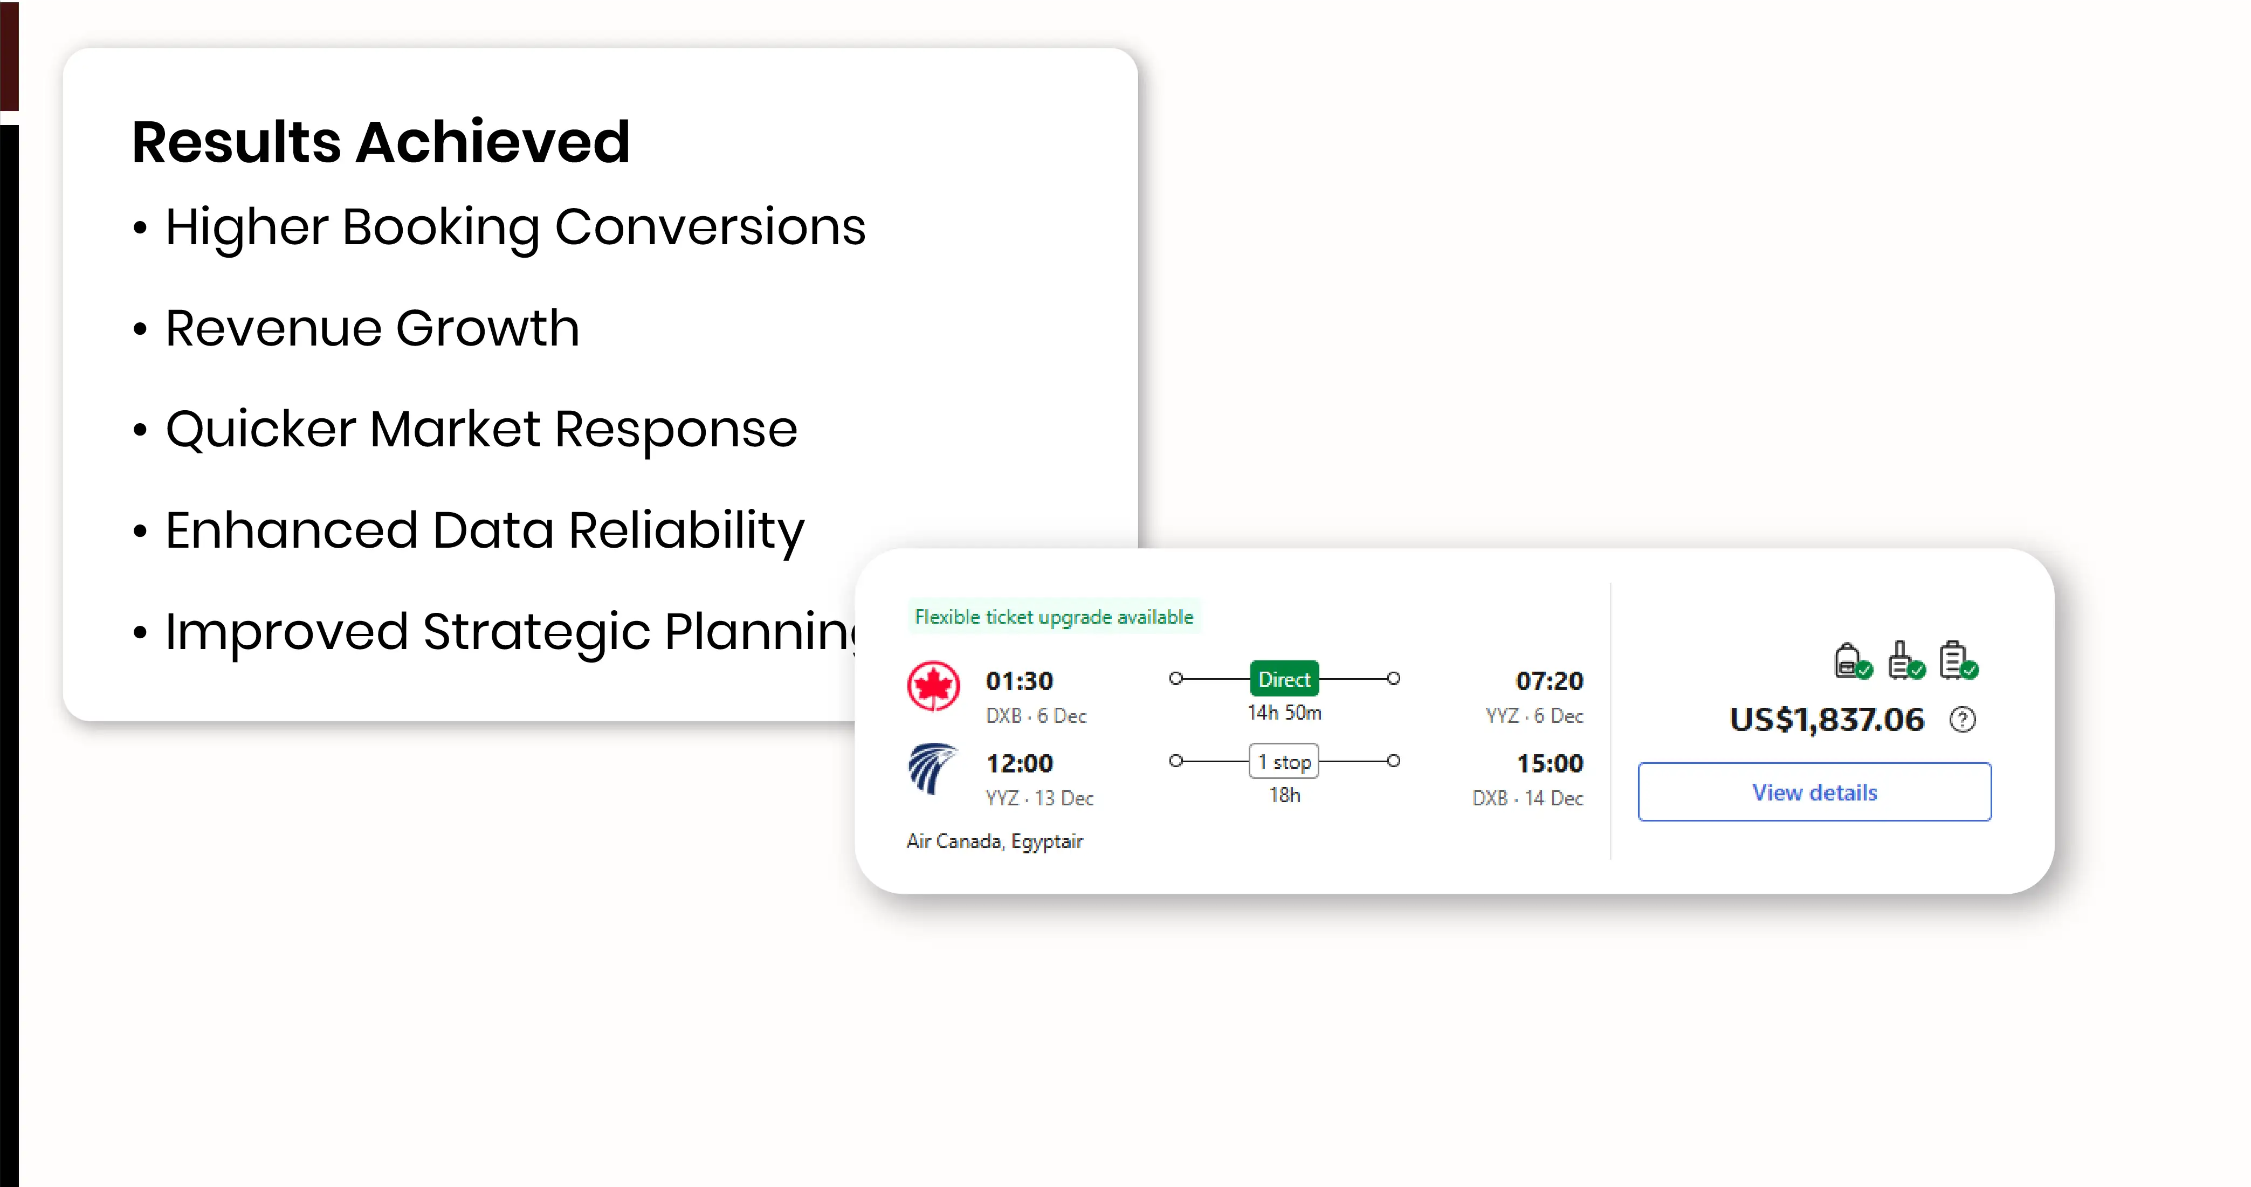Click the Higher Booking Conversions bullet
Image resolution: width=2251 pixels, height=1187 pixels.
(x=515, y=227)
